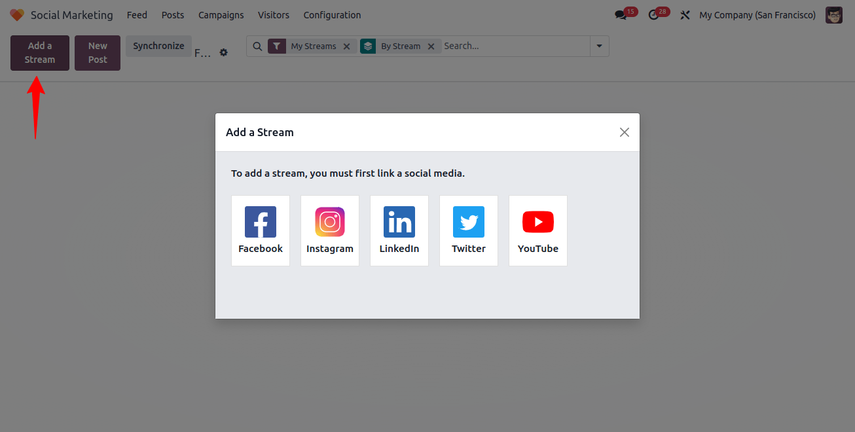
Task: Click the search magnifier icon
Action: coord(257,46)
